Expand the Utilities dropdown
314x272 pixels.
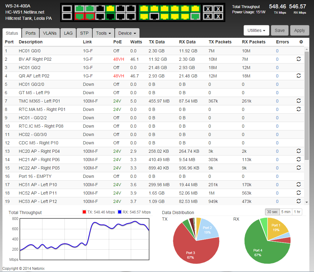[x=256, y=30]
